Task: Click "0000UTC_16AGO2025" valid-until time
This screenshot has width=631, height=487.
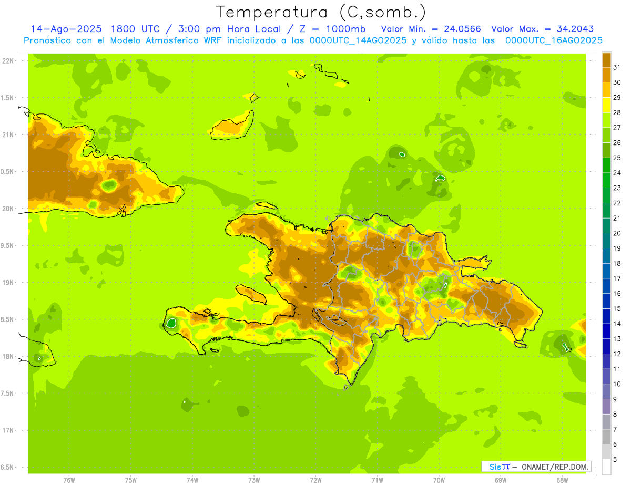Action: pos(554,40)
